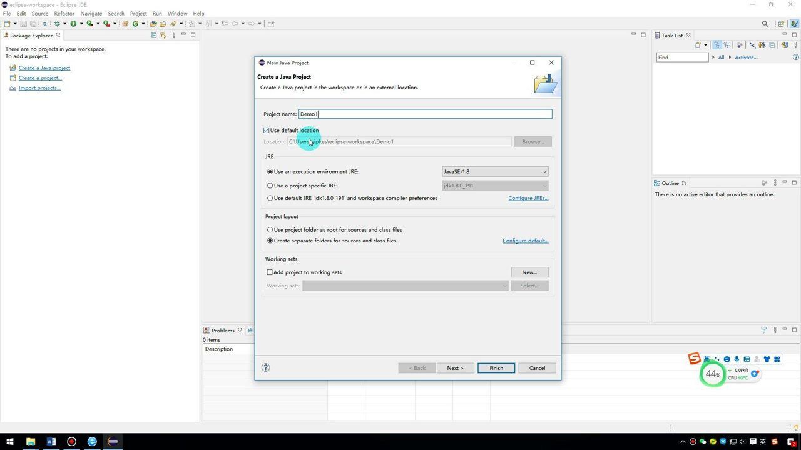The width and height of the screenshot is (801, 450).
Task: Click the Project name text field
Action: click(x=425, y=114)
